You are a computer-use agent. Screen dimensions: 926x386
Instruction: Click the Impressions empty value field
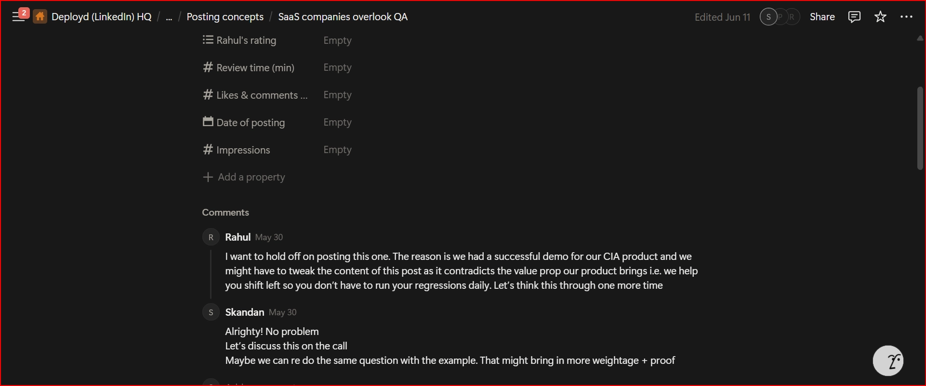pos(337,150)
